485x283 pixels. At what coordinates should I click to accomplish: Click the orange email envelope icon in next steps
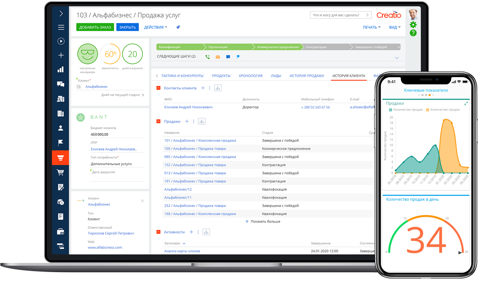coord(218,57)
